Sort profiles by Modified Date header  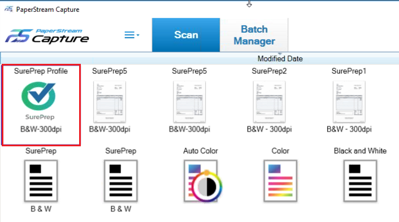pyautogui.click(x=280, y=59)
